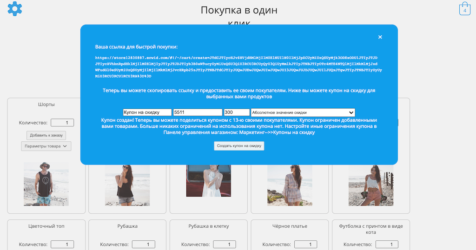The width and height of the screenshot is (476, 250).
Task: Click the 'Купон на скидку' name field
Action: click(147, 112)
